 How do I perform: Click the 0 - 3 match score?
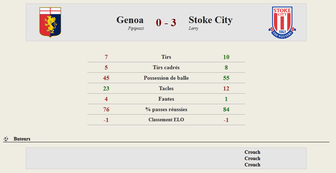click(166, 22)
